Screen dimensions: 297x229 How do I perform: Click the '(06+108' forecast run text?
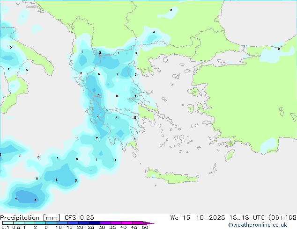pyautogui.click(x=282, y=218)
